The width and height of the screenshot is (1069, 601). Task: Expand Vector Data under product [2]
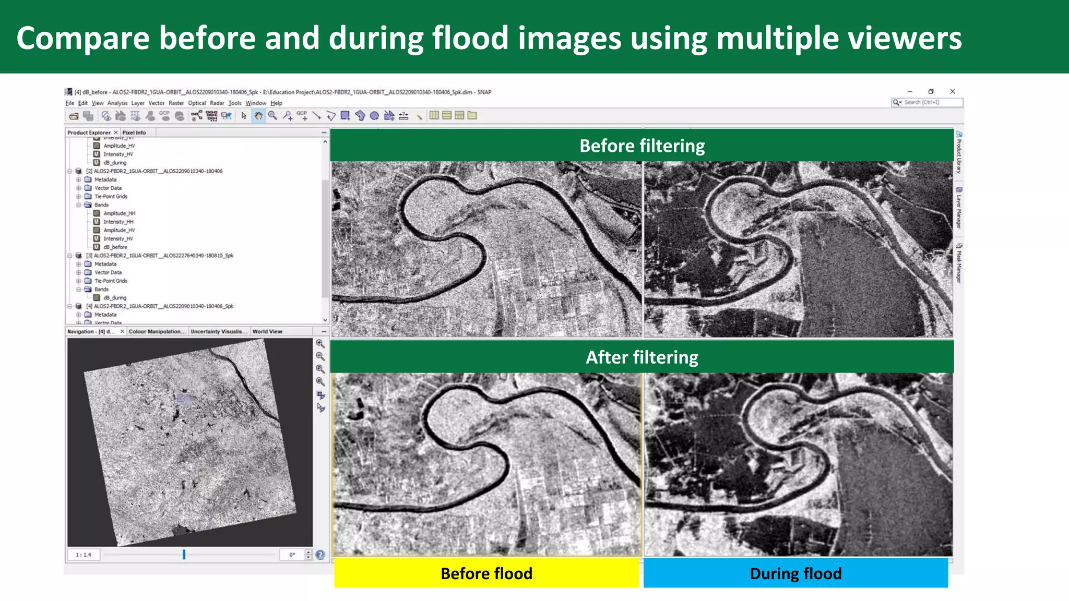(x=79, y=188)
